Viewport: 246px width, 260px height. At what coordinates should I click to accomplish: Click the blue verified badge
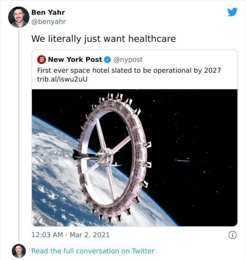point(107,60)
